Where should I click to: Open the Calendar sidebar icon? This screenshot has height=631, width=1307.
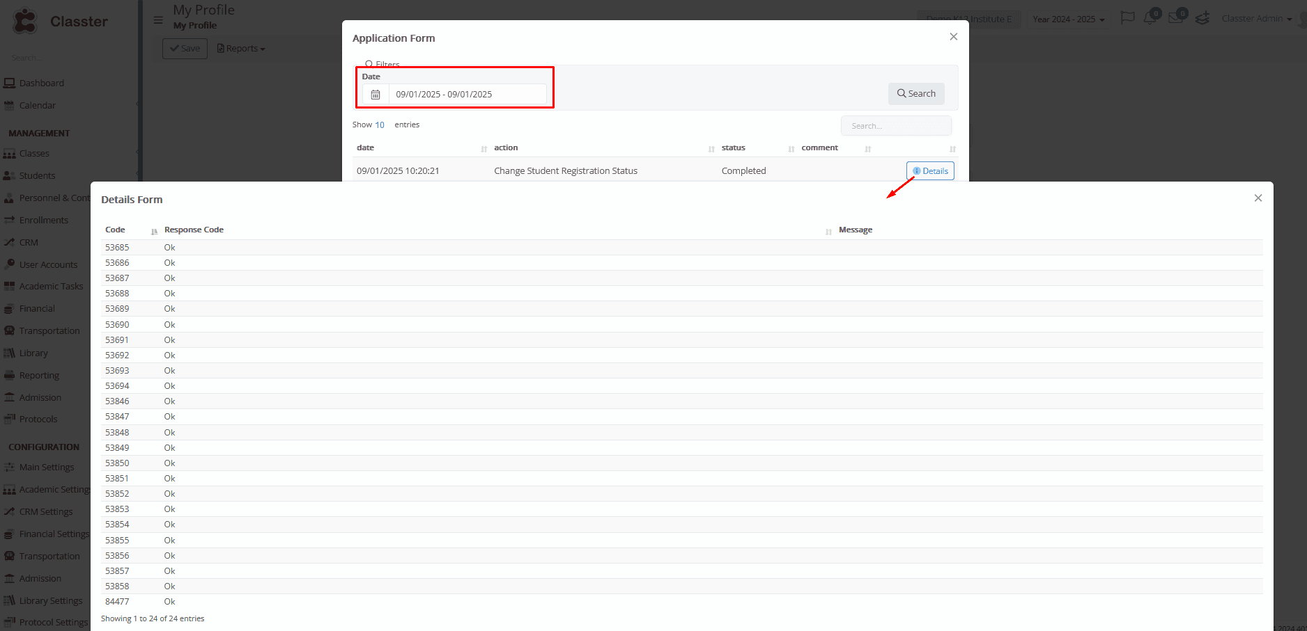9,105
